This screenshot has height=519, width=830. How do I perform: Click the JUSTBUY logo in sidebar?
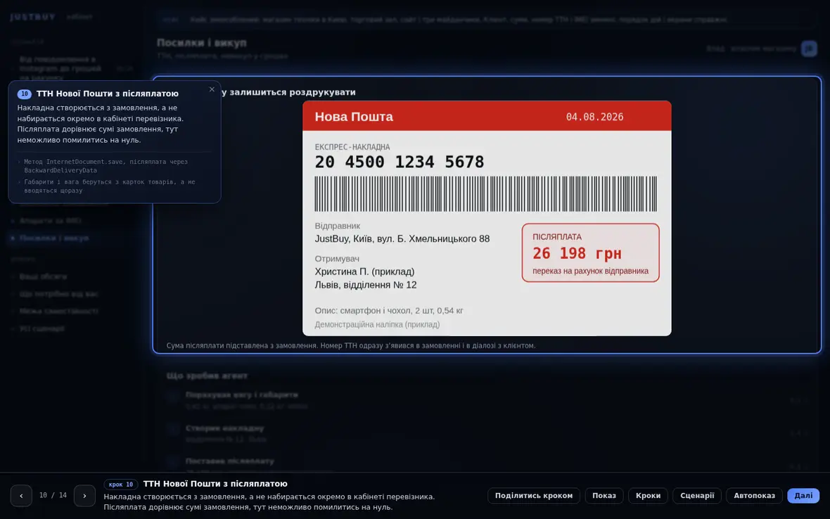(33, 17)
